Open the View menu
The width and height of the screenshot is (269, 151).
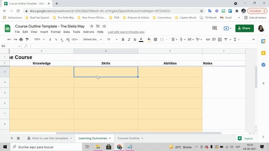point(34,32)
